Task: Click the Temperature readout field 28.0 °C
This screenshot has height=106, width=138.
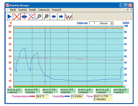Action: click(x=42, y=97)
